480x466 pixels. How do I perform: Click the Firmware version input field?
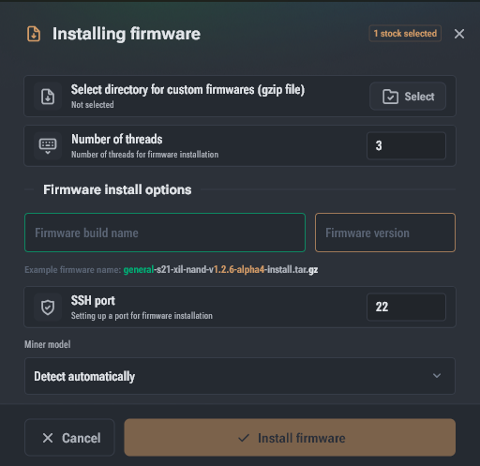coord(385,233)
